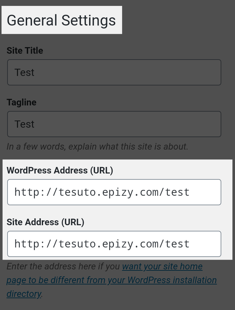The width and height of the screenshot is (235, 310).
Task: Click the 'In a few words' tagline description
Action: (x=97, y=147)
